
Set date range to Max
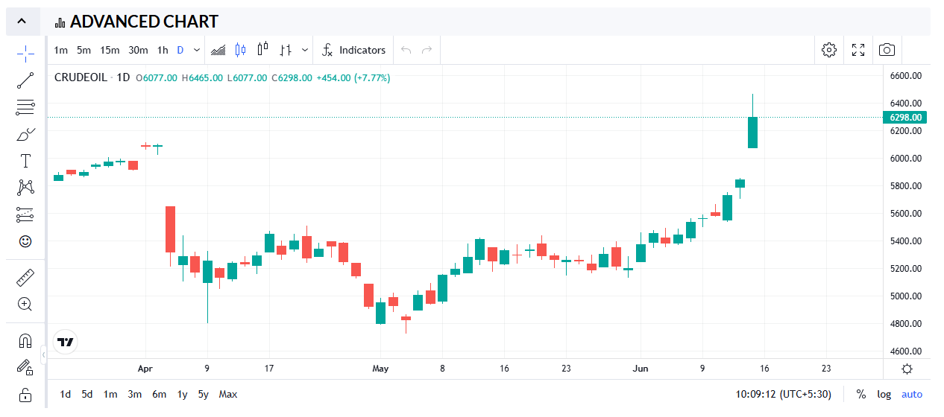228,394
